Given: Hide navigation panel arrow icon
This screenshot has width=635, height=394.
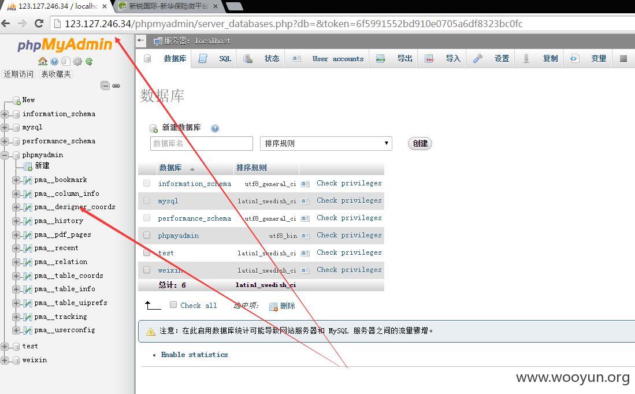Looking at the screenshot, I should click(140, 40).
